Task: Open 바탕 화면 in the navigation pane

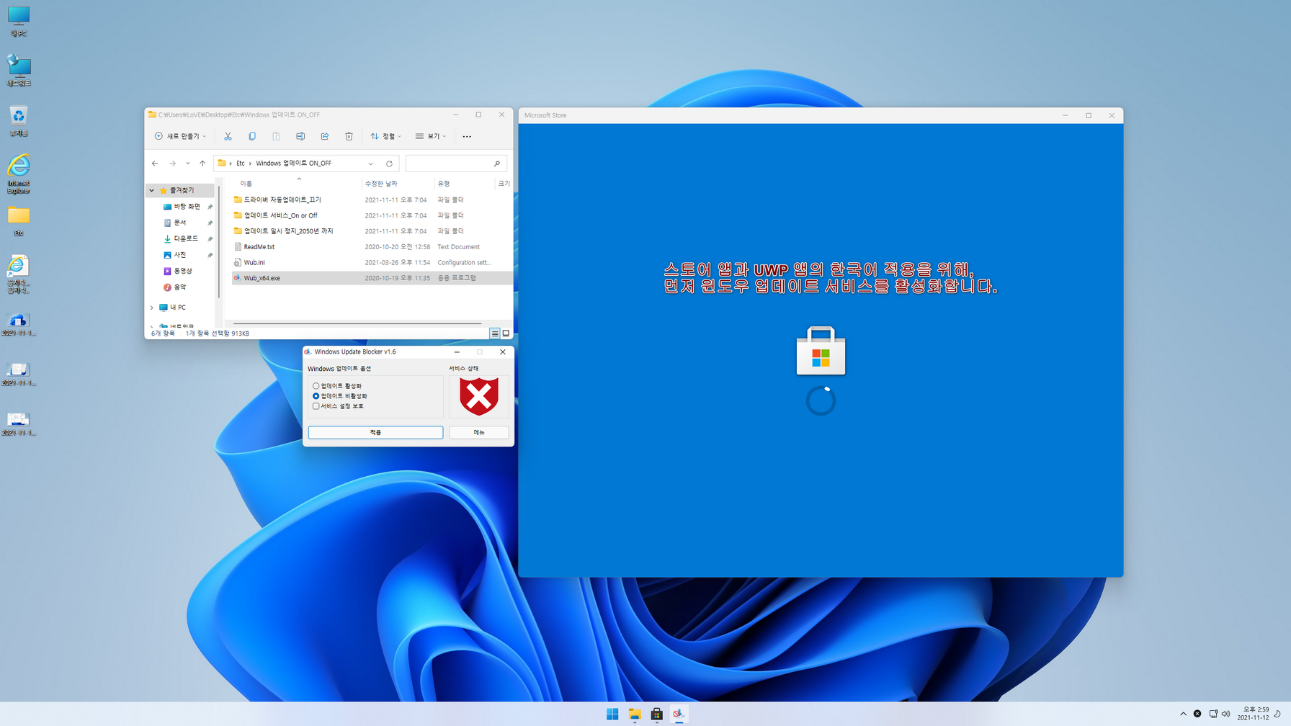Action: [187, 207]
